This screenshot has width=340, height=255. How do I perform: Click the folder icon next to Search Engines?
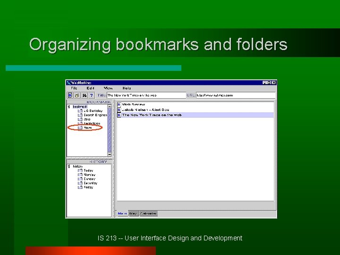[x=80, y=115]
